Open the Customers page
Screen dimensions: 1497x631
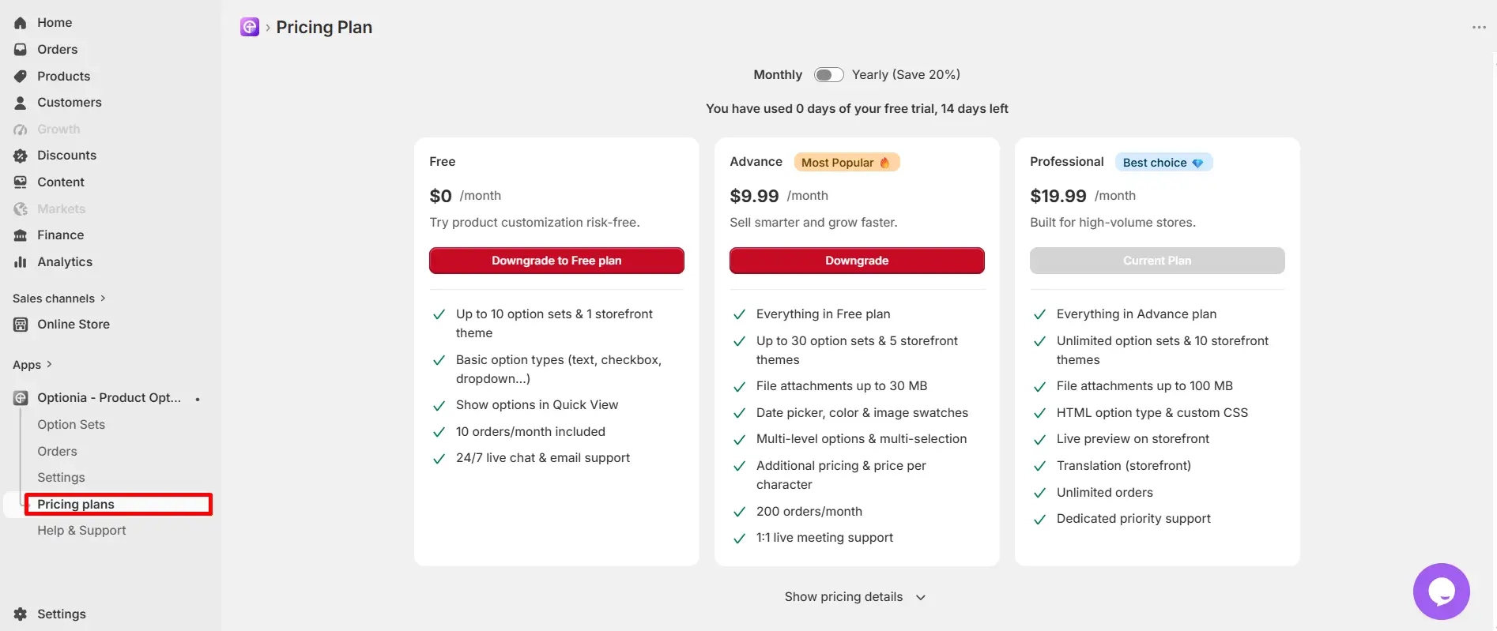point(70,103)
